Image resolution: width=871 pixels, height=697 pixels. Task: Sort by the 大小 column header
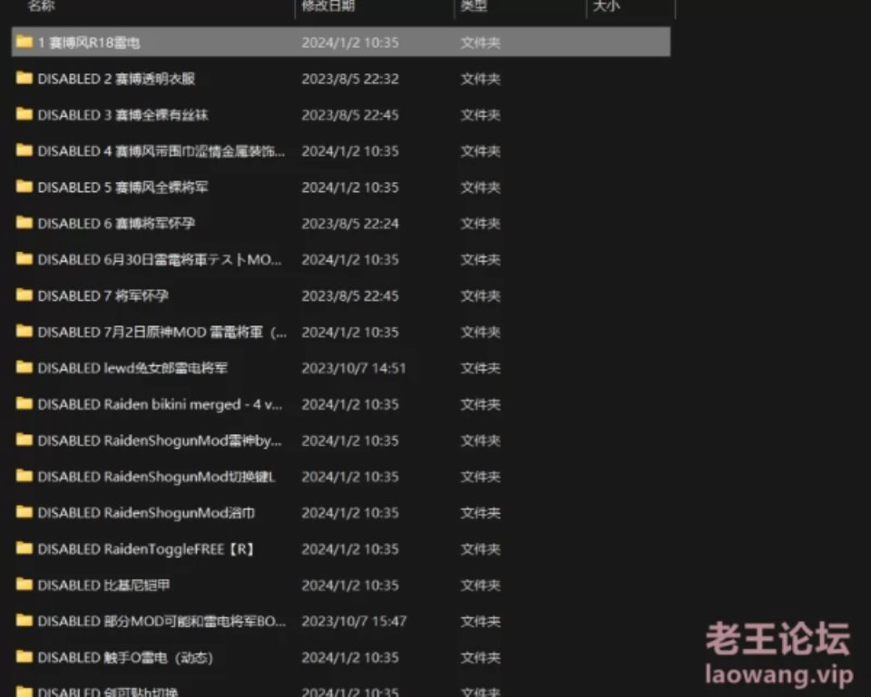(607, 5)
